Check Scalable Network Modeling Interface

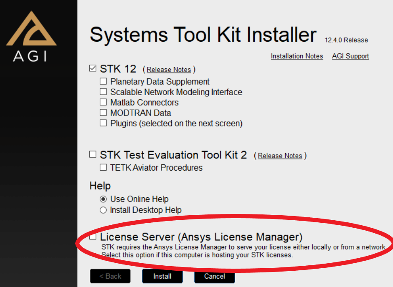103,92
